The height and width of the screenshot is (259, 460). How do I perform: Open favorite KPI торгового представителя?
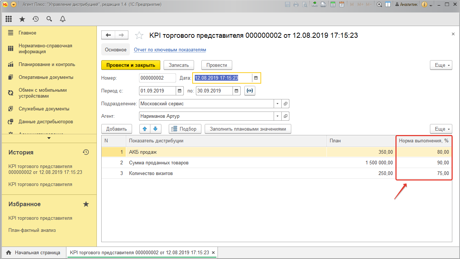tap(40, 218)
